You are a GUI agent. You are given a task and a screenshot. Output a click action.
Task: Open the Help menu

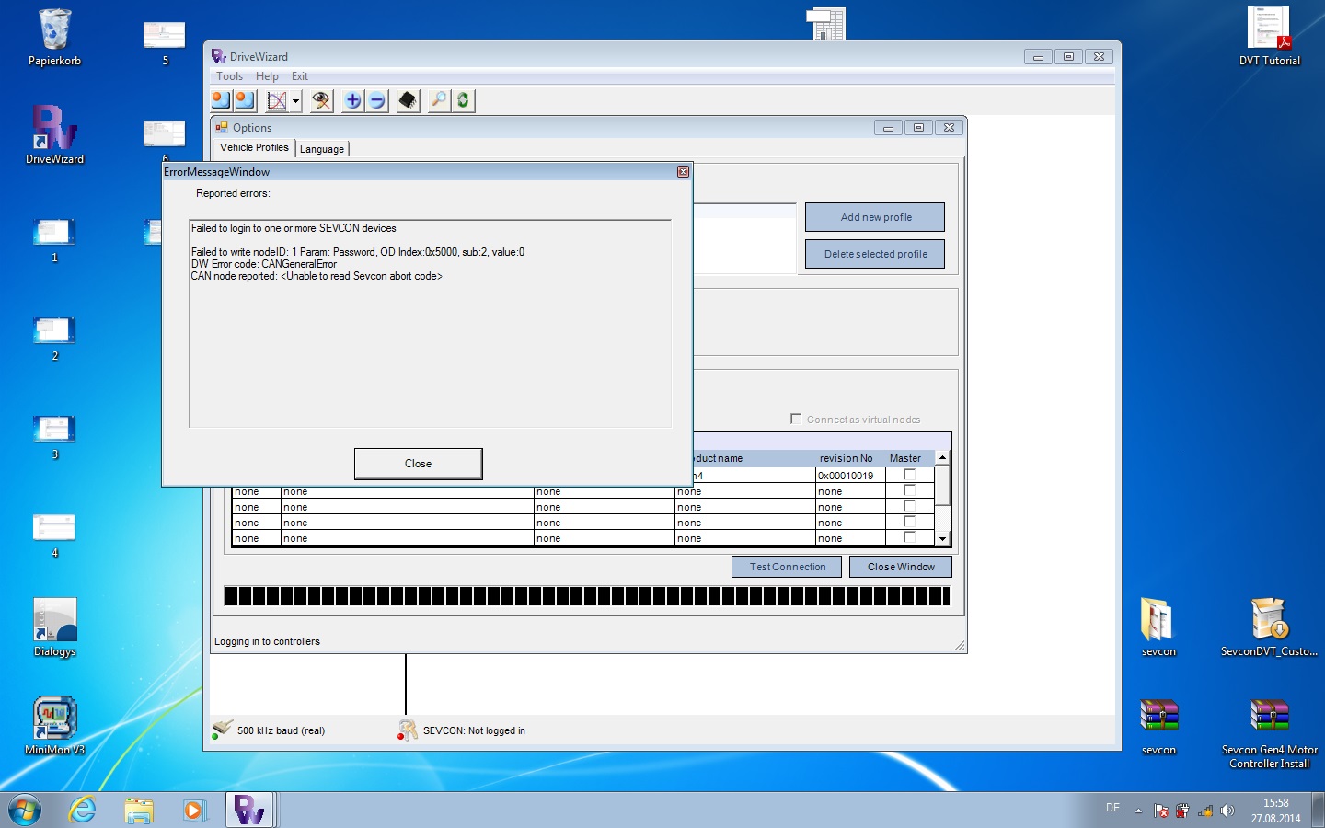pos(267,76)
